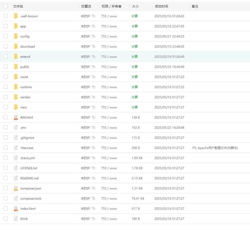Image resolution: width=250 pixels, height=230 pixels.
Task: Click the index.html file icon
Action: tap(16, 208)
